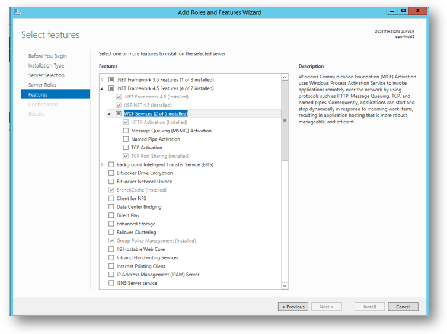Enable iSNS Server service checkbox
This screenshot has height=334, width=447.
tap(111, 283)
